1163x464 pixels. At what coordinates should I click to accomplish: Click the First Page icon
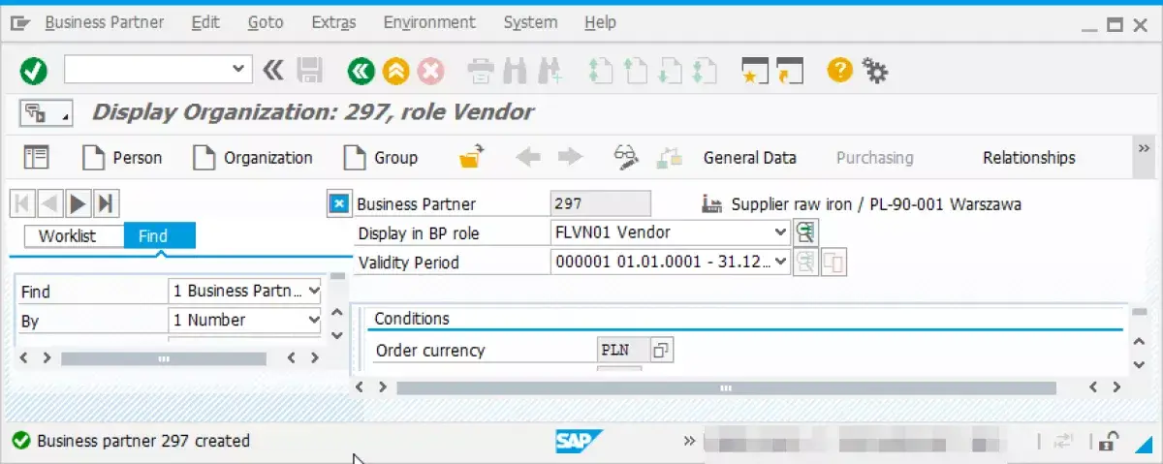coord(601,70)
